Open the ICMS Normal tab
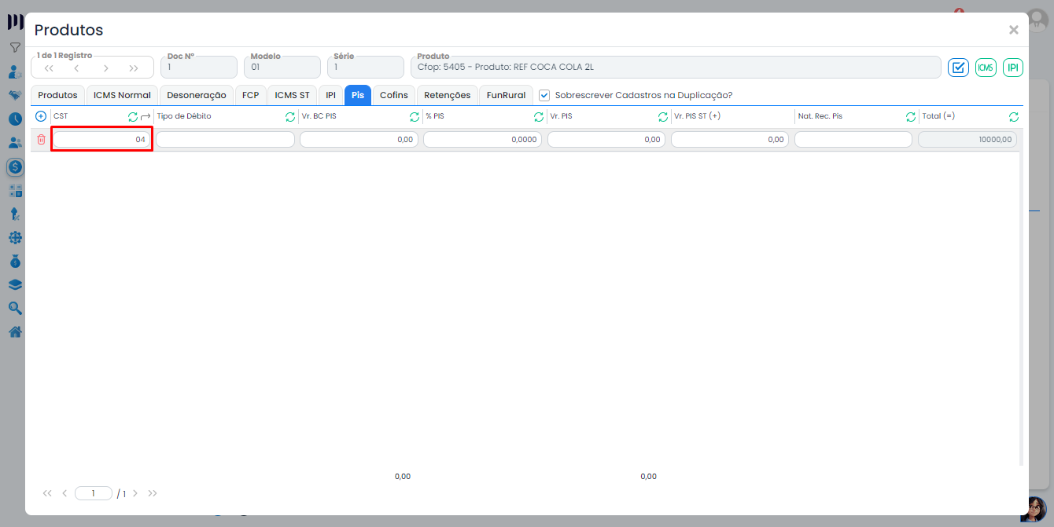The image size is (1054, 527). [122, 95]
